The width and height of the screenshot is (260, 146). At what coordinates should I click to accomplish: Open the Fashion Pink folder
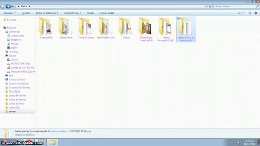tap(66, 28)
